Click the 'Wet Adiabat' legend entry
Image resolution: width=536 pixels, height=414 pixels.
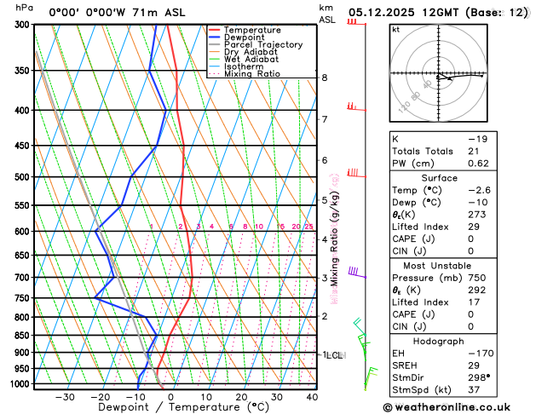coord(251,59)
